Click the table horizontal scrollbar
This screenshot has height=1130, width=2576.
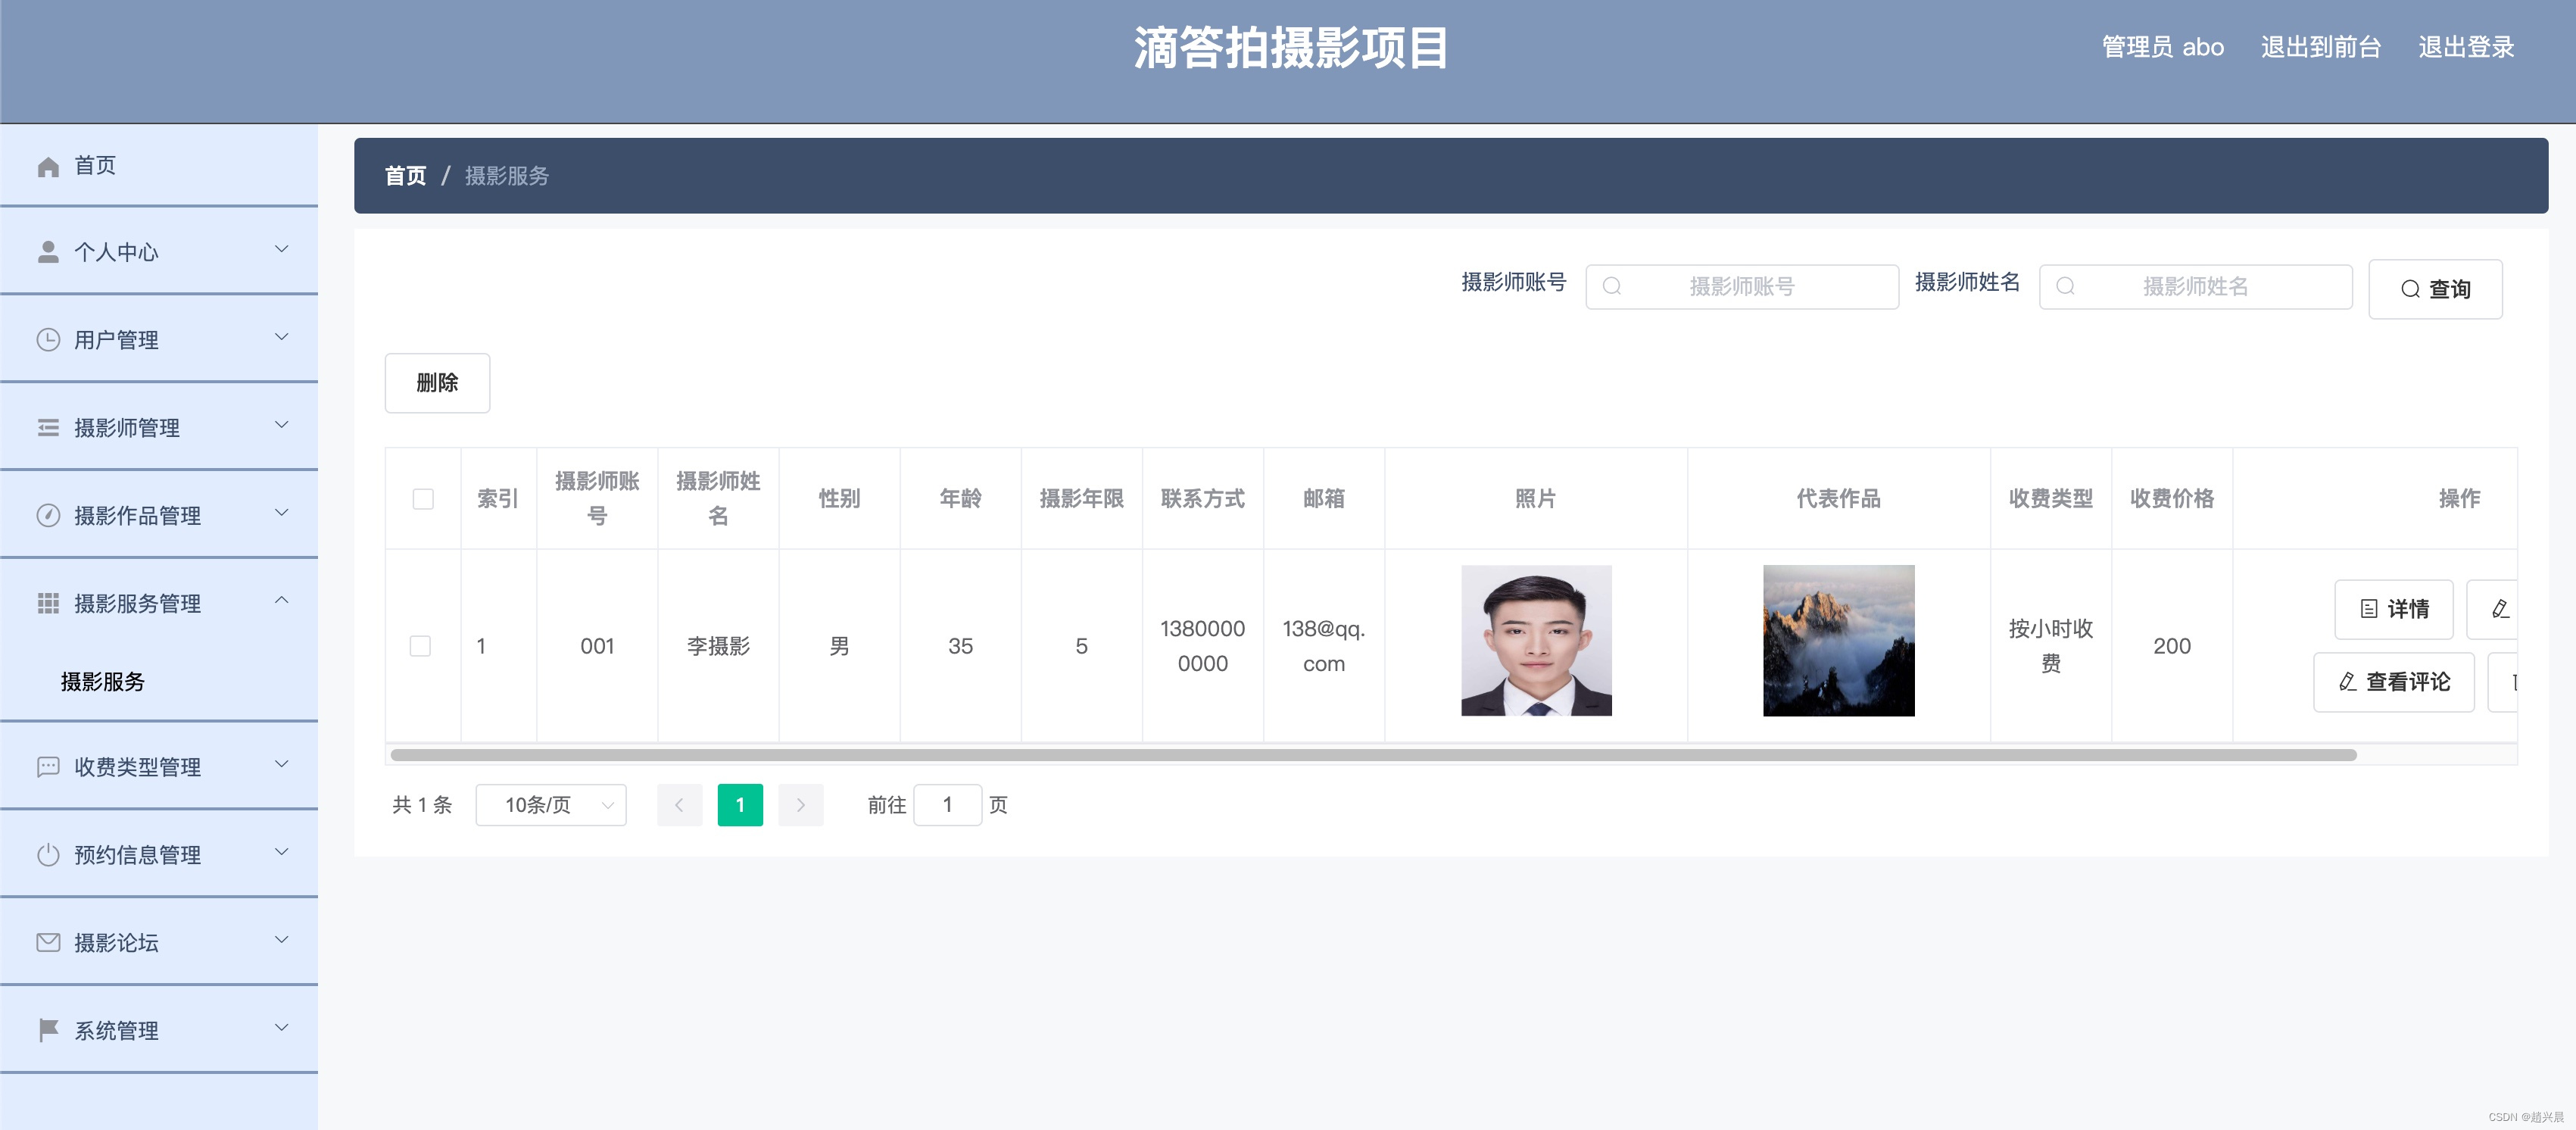click(x=1373, y=755)
